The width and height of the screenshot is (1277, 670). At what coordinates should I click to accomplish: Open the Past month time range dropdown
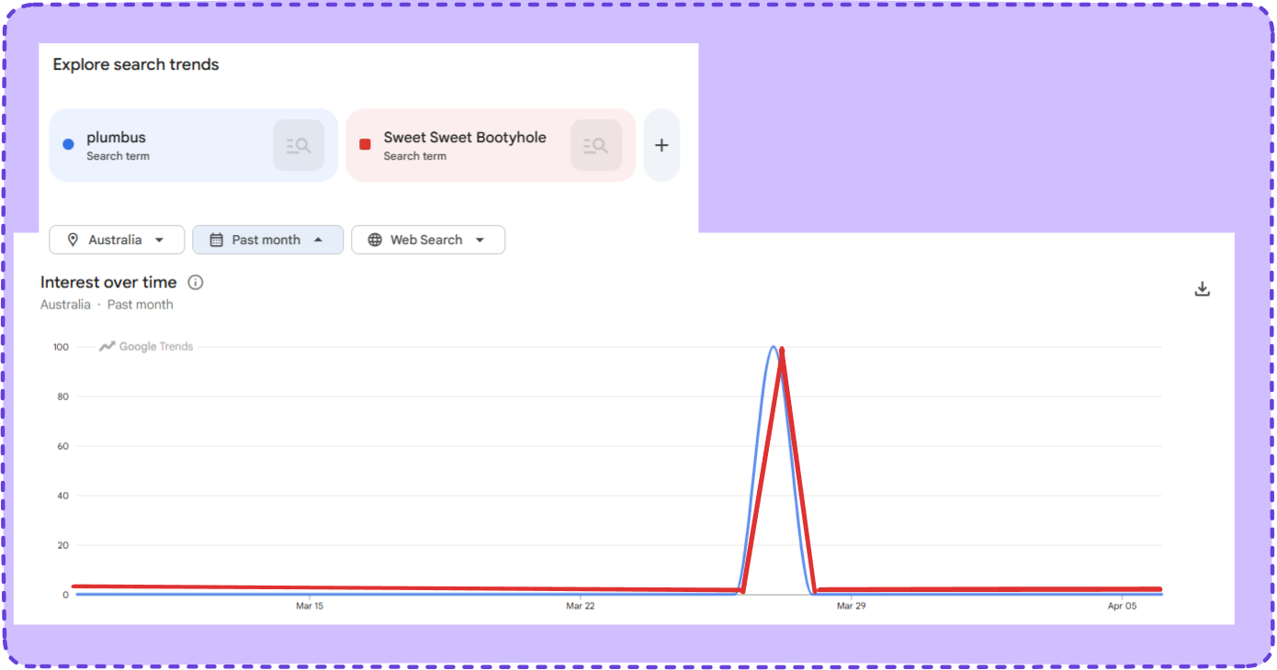pyautogui.click(x=267, y=240)
